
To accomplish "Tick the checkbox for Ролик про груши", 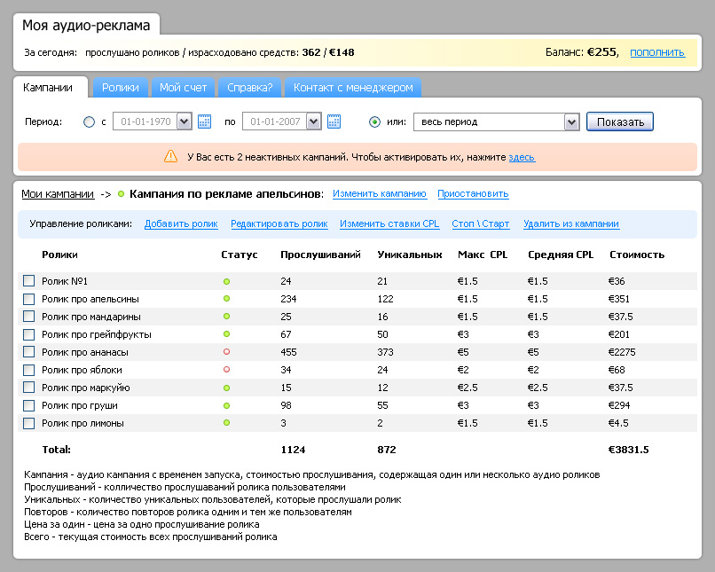I will pyautogui.click(x=28, y=405).
